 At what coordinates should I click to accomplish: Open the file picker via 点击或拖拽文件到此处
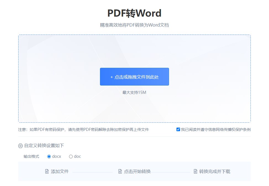coord(134,77)
